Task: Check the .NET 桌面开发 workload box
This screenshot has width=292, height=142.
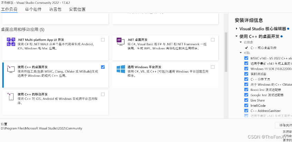Action: (213, 40)
